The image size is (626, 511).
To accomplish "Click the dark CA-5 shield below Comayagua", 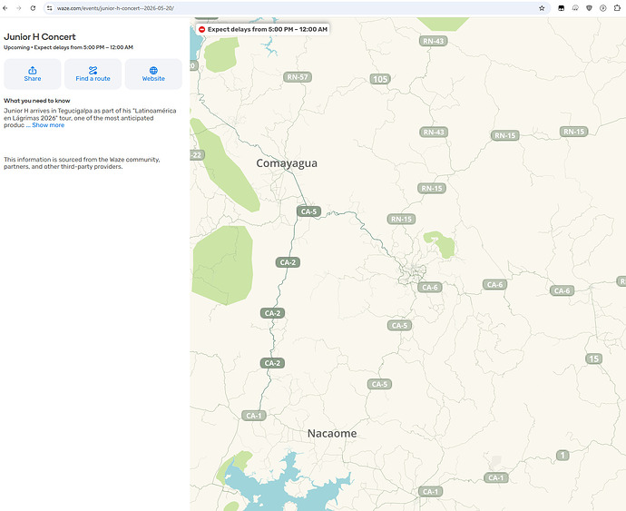I will 308,211.
